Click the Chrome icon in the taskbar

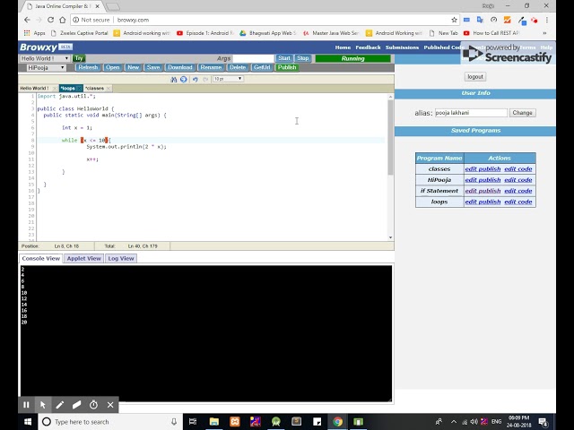point(337,422)
